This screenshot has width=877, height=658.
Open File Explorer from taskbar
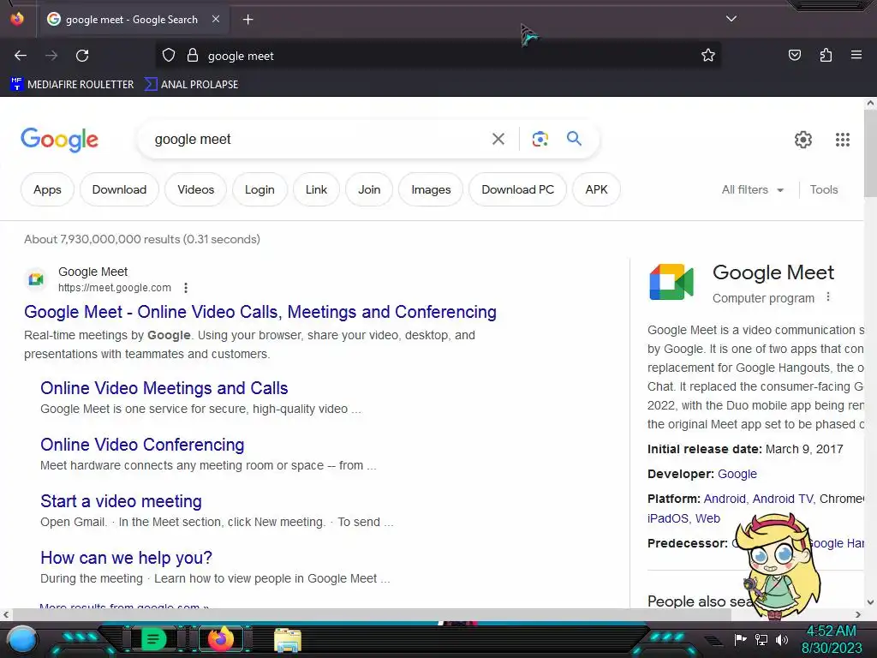288,640
